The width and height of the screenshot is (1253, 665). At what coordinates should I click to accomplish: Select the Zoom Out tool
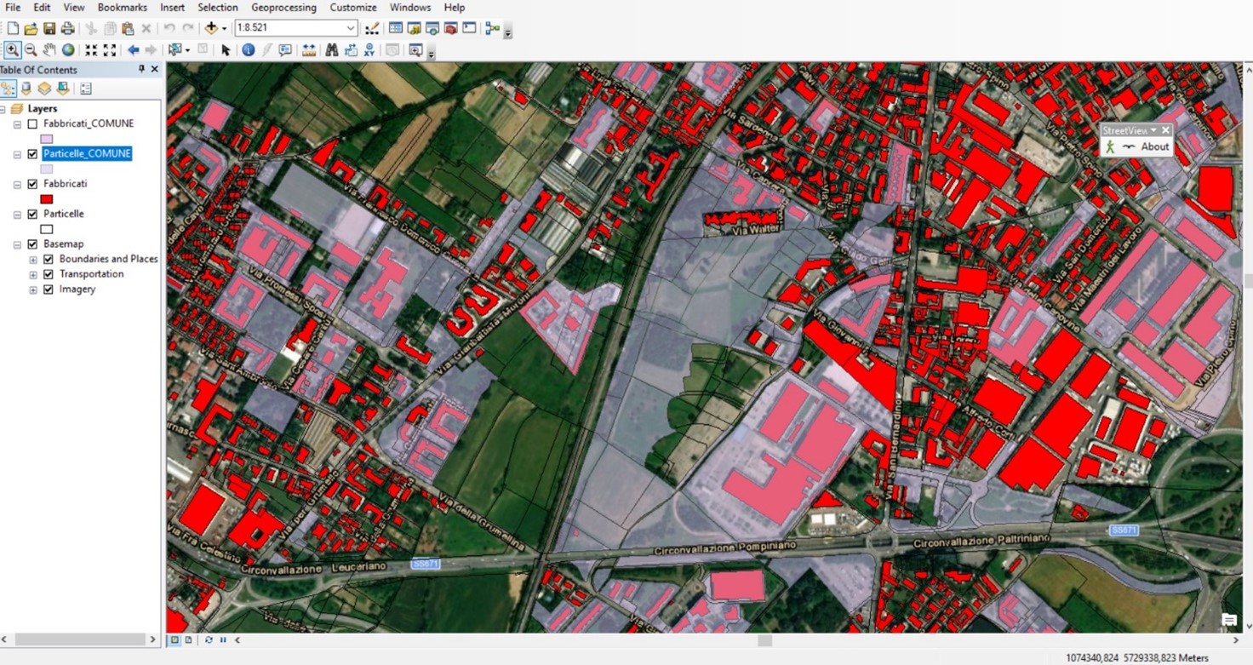tap(31, 50)
